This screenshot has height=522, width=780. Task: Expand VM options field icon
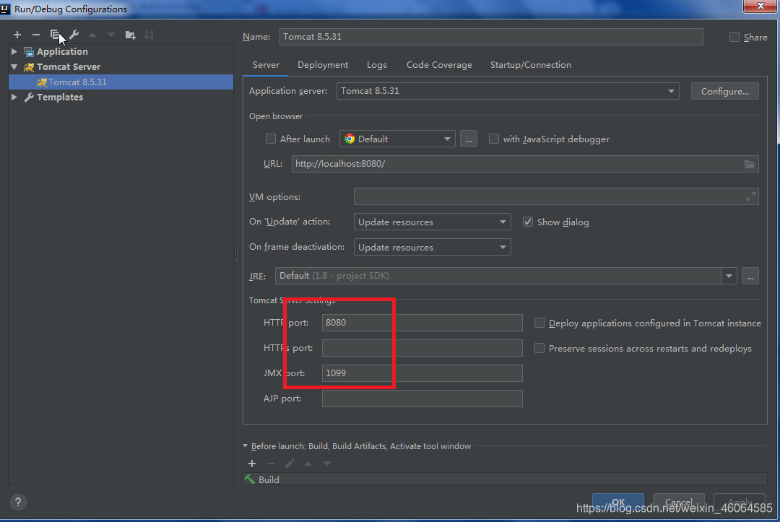coord(751,197)
